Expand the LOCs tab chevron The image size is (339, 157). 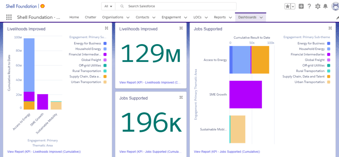(206, 17)
